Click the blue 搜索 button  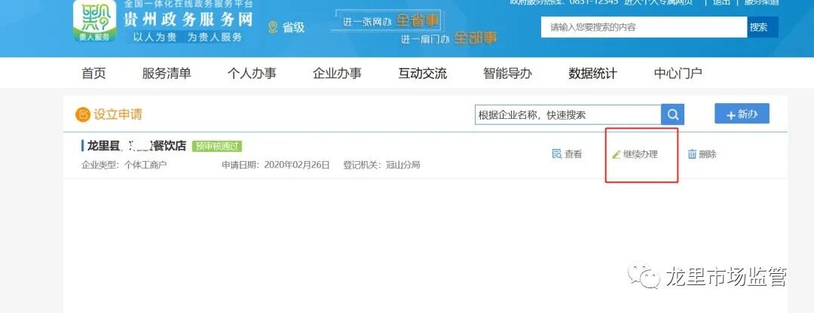763,28
